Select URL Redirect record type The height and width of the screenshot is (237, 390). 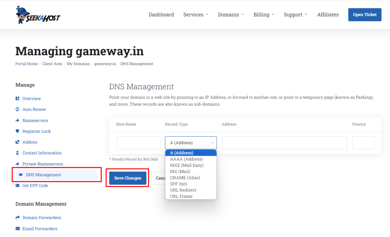point(191,190)
